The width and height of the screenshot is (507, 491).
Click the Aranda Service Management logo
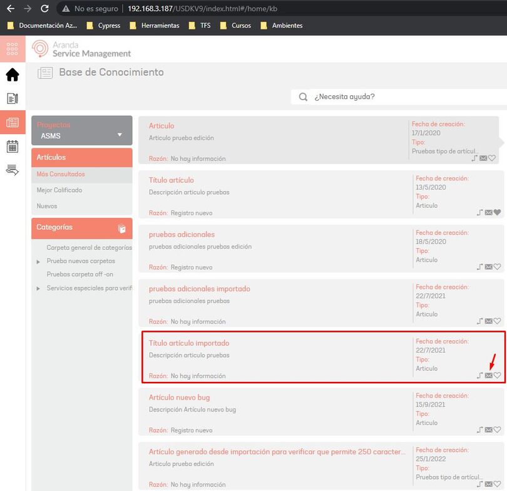coord(81,49)
